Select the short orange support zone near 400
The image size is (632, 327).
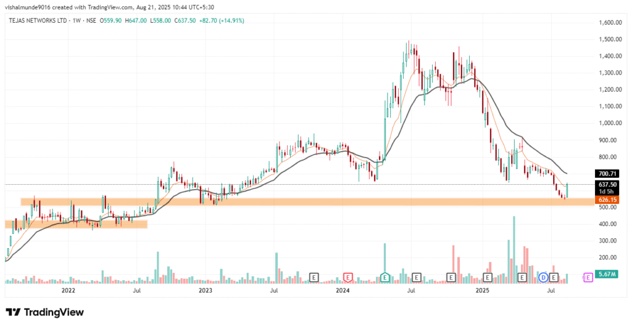(76, 224)
